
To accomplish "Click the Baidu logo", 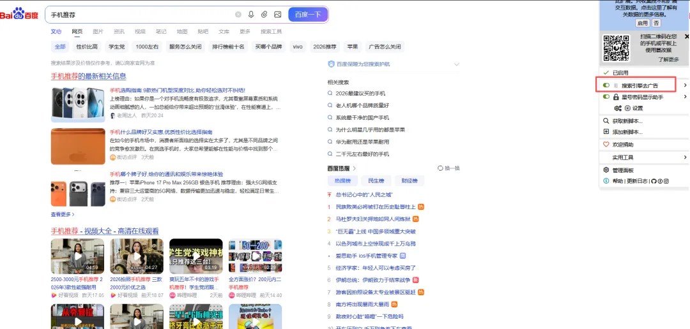I will [x=19, y=13].
